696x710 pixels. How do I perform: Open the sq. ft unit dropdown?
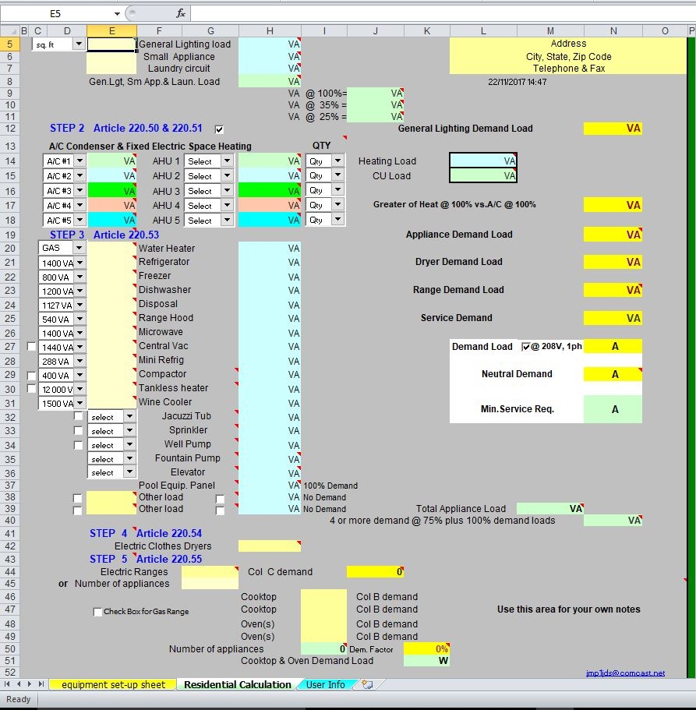click(x=78, y=44)
